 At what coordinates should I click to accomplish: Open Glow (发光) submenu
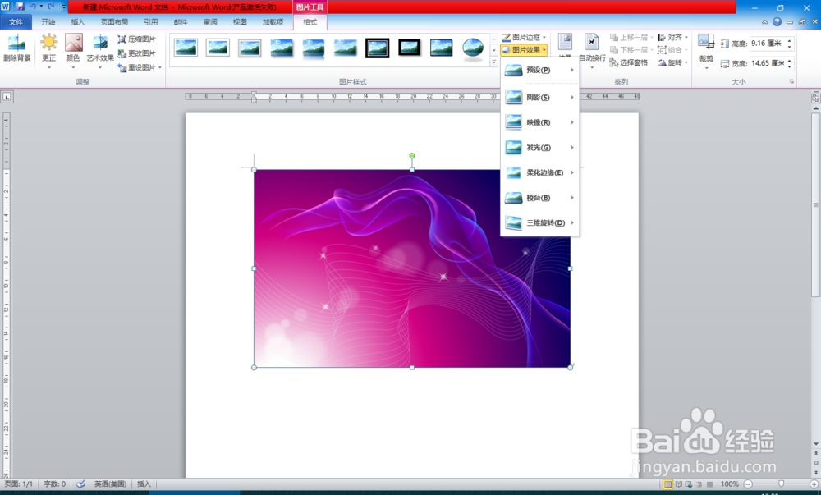[x=540, y=148]
